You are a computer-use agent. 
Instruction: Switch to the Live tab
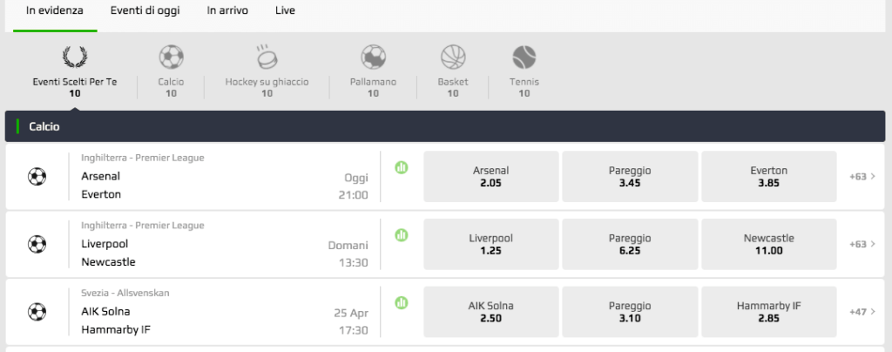tap(285, 12)
